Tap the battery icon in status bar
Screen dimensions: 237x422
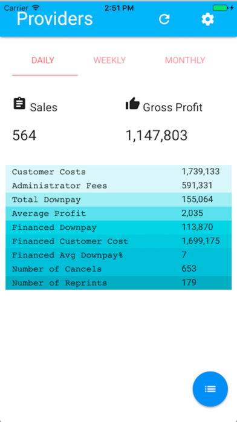coord(220,8)
